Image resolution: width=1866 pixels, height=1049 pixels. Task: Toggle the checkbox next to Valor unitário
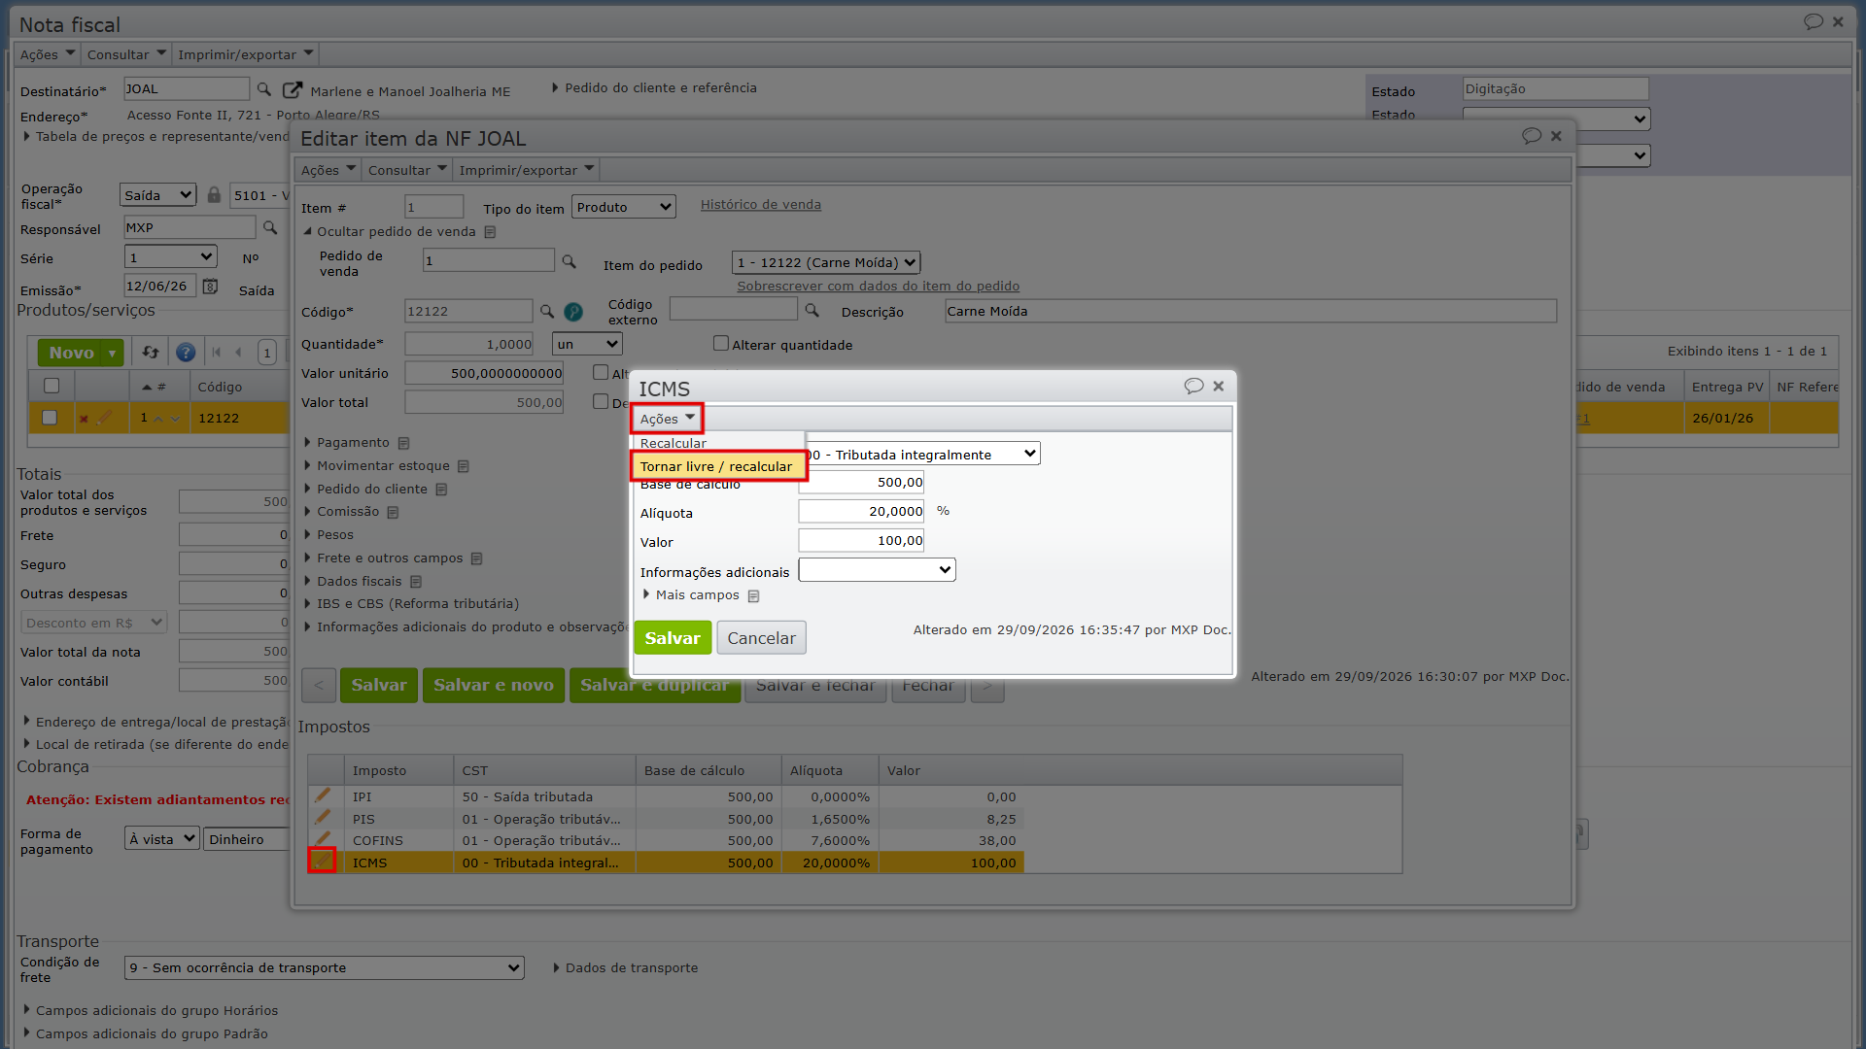click(x=601, y=372)
